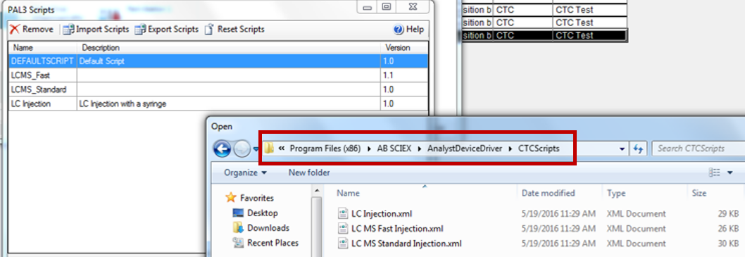Open Help via the question mark icon
Image resolution: width=745 pixels, height=257 pixels.
(x=399, y=30)
